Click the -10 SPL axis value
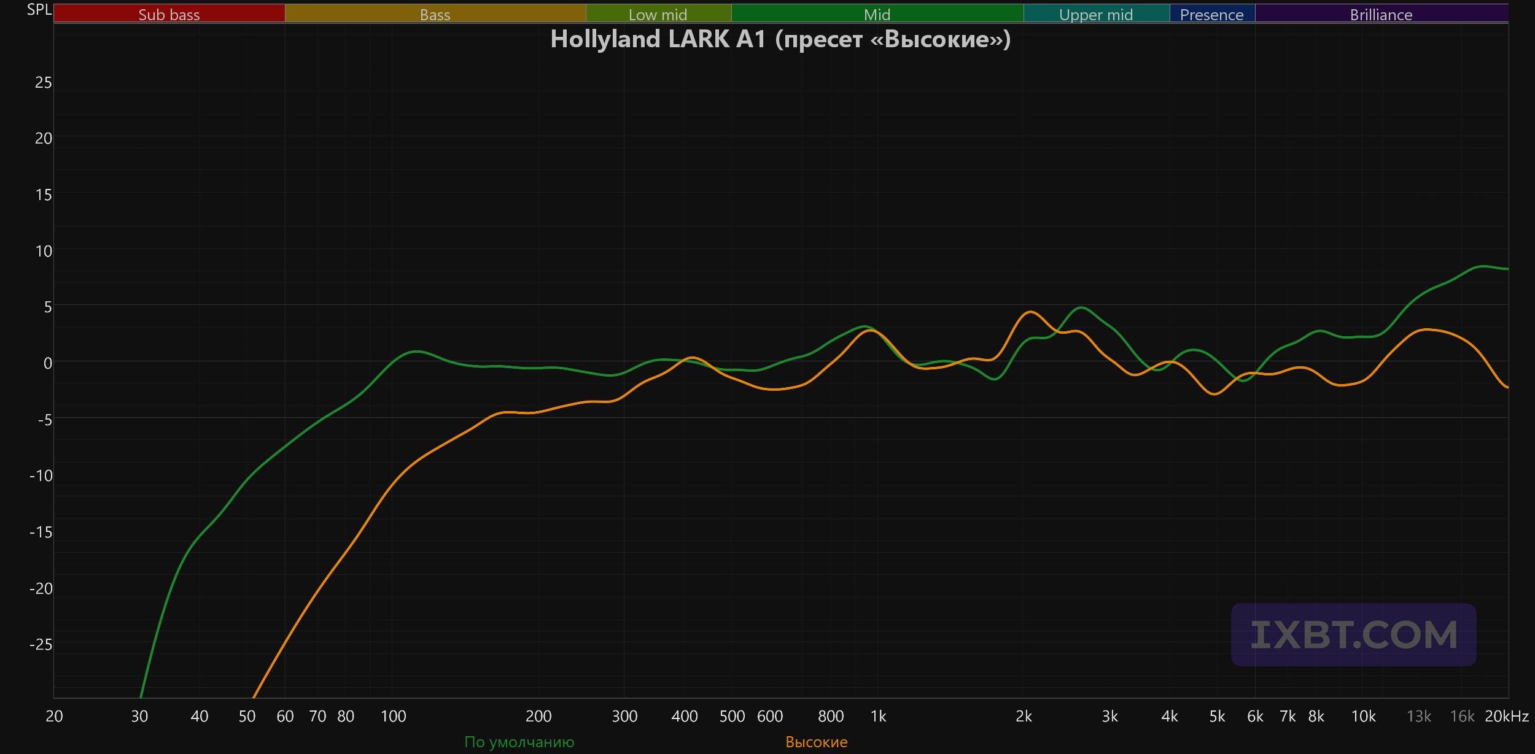The width and height of the screenshot is (1535, 754). tap(41, 475)
